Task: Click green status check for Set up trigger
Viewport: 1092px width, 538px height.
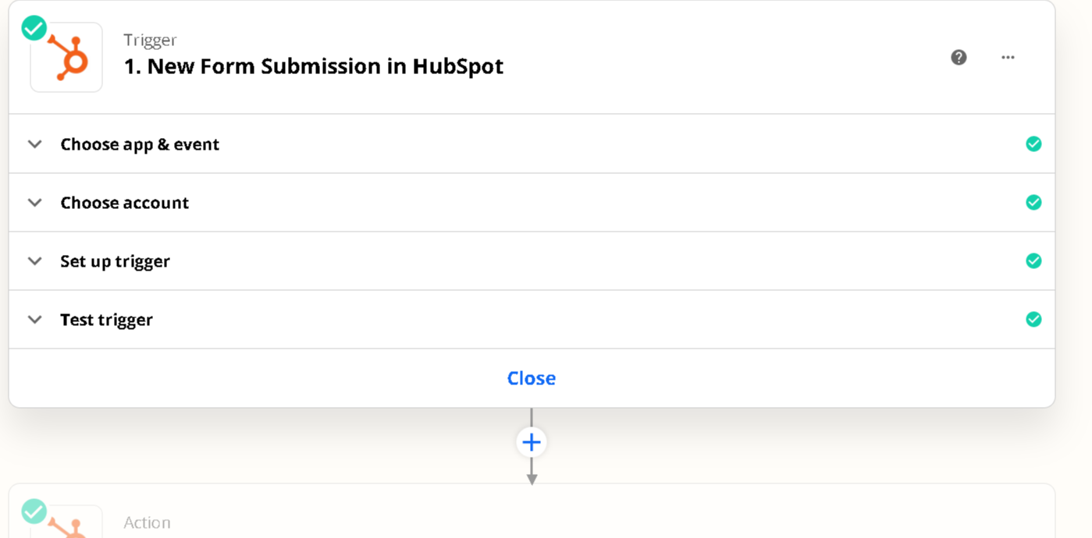Action: [1033, 260]
